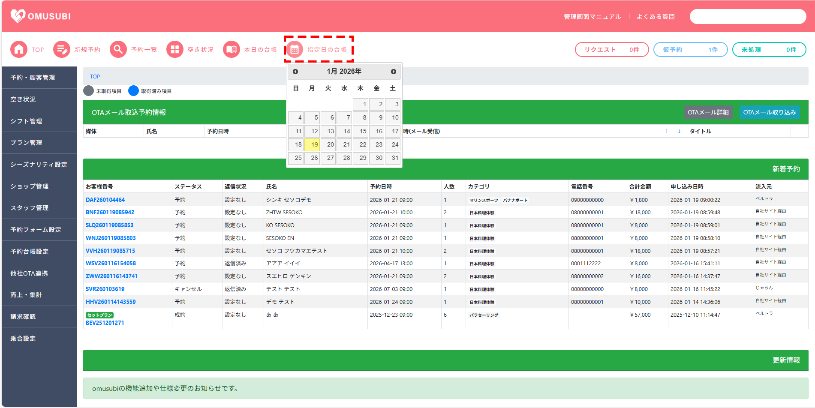Open today's ledger book icon
The width and height of the screenshot is (815, 408).
231,50
